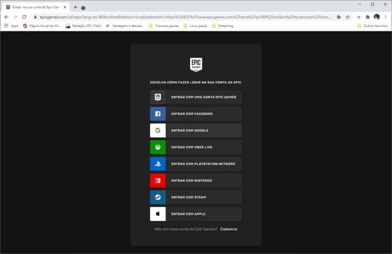
Task: Open Tutoriais pautas bookmark folder
Action: [x=164, y=26]
